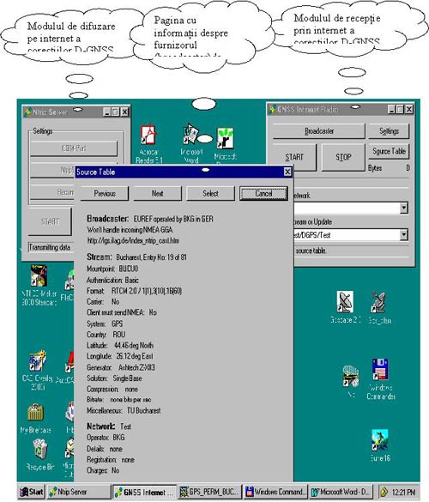Cancel the Source Table dialog

[263, 193]
